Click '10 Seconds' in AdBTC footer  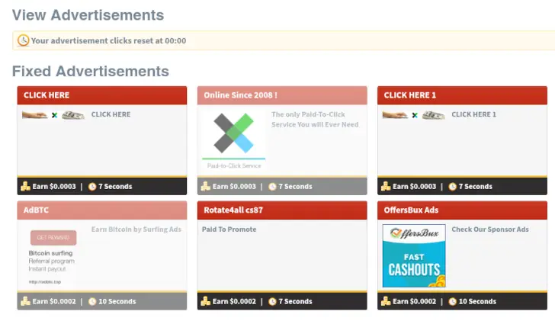pyautogui.click(x=117, y=302)
